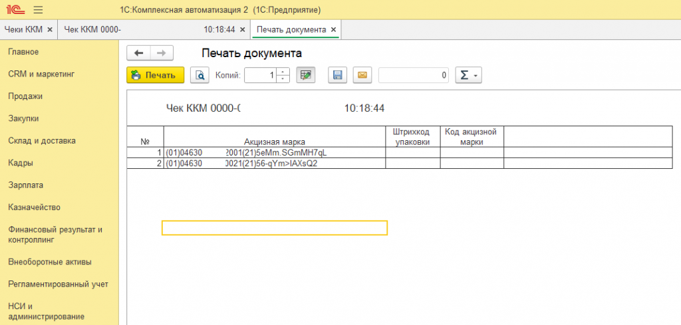Viewport: 681px width, 325px height.
Task: Select the Код акцизной марки column header
Action: (x=472, y=137)
